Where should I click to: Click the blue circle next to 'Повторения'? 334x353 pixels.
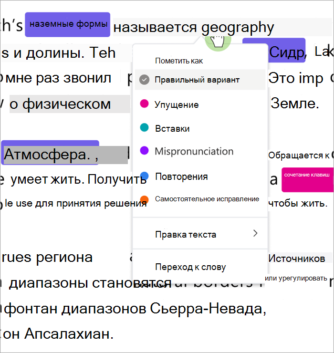pyautogui.click(x=144, y=176)
